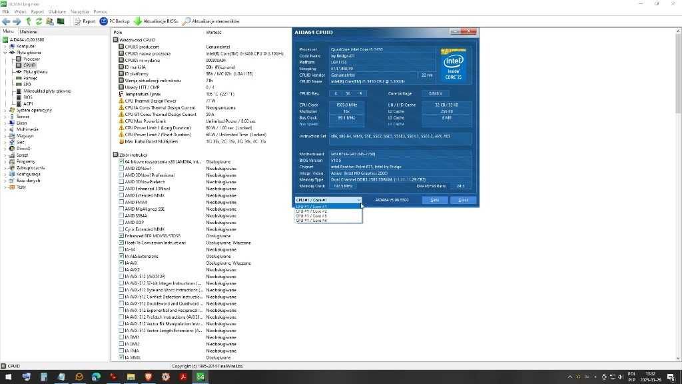This screenshot has width=682, height=384.
Task: Go forward with the right arrow toolbar icon
Action: coord(17,21)
